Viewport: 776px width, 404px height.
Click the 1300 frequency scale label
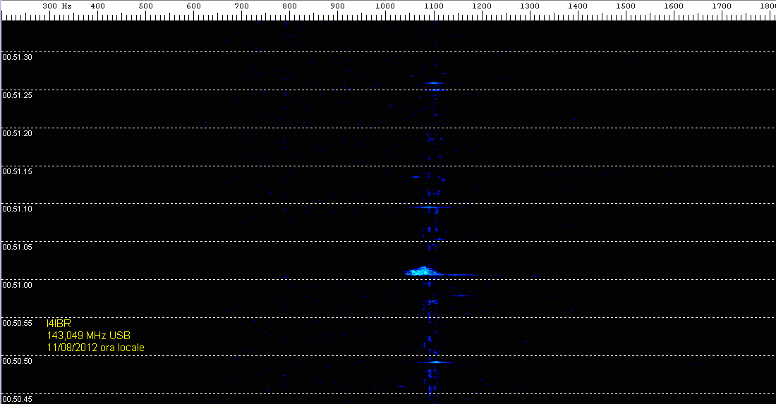click(530, 6)
